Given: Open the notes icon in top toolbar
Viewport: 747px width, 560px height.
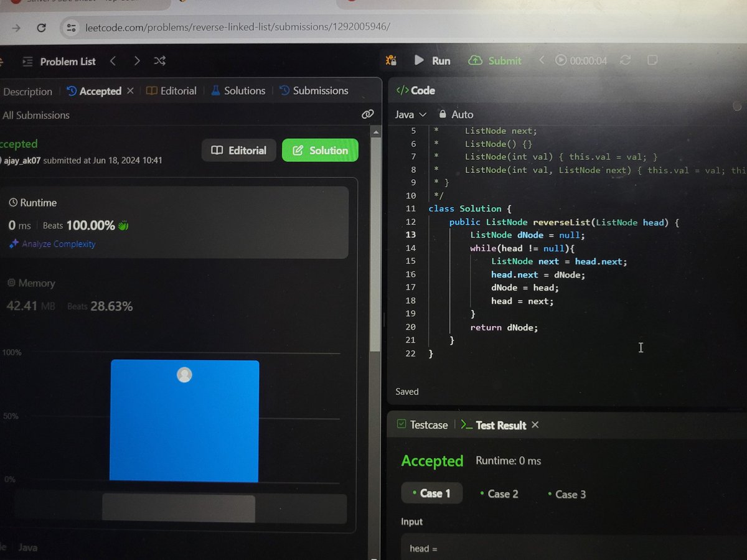Looking at the screenshot, I should [652, 60].
